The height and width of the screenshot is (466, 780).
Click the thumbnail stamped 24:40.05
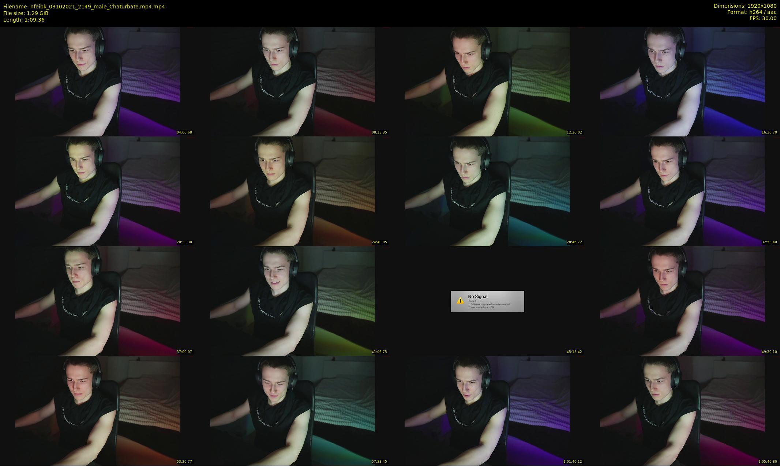pyautogui.click(x=292, y=191)
